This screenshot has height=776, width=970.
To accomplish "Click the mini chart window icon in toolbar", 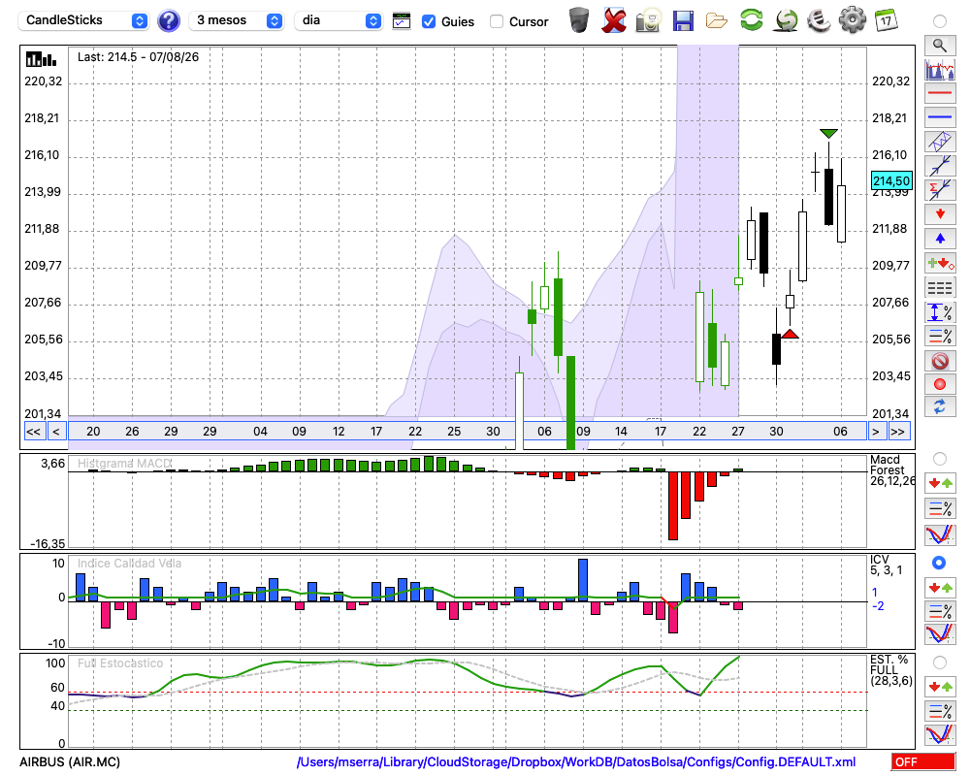I will coord(402,20).
